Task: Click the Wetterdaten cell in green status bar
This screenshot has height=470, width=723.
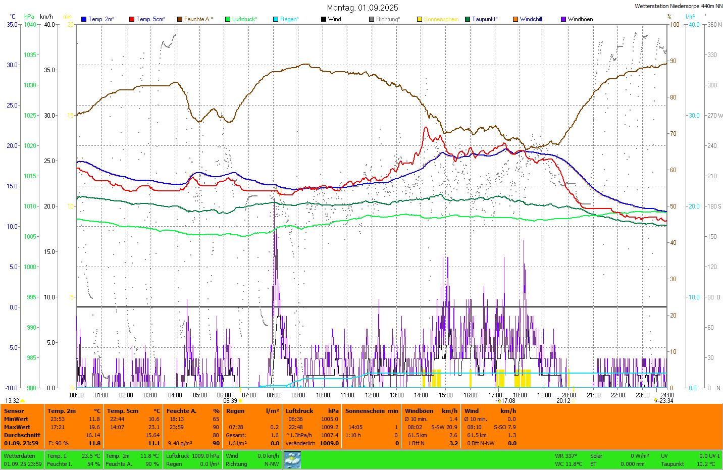Action: point(20,456)
